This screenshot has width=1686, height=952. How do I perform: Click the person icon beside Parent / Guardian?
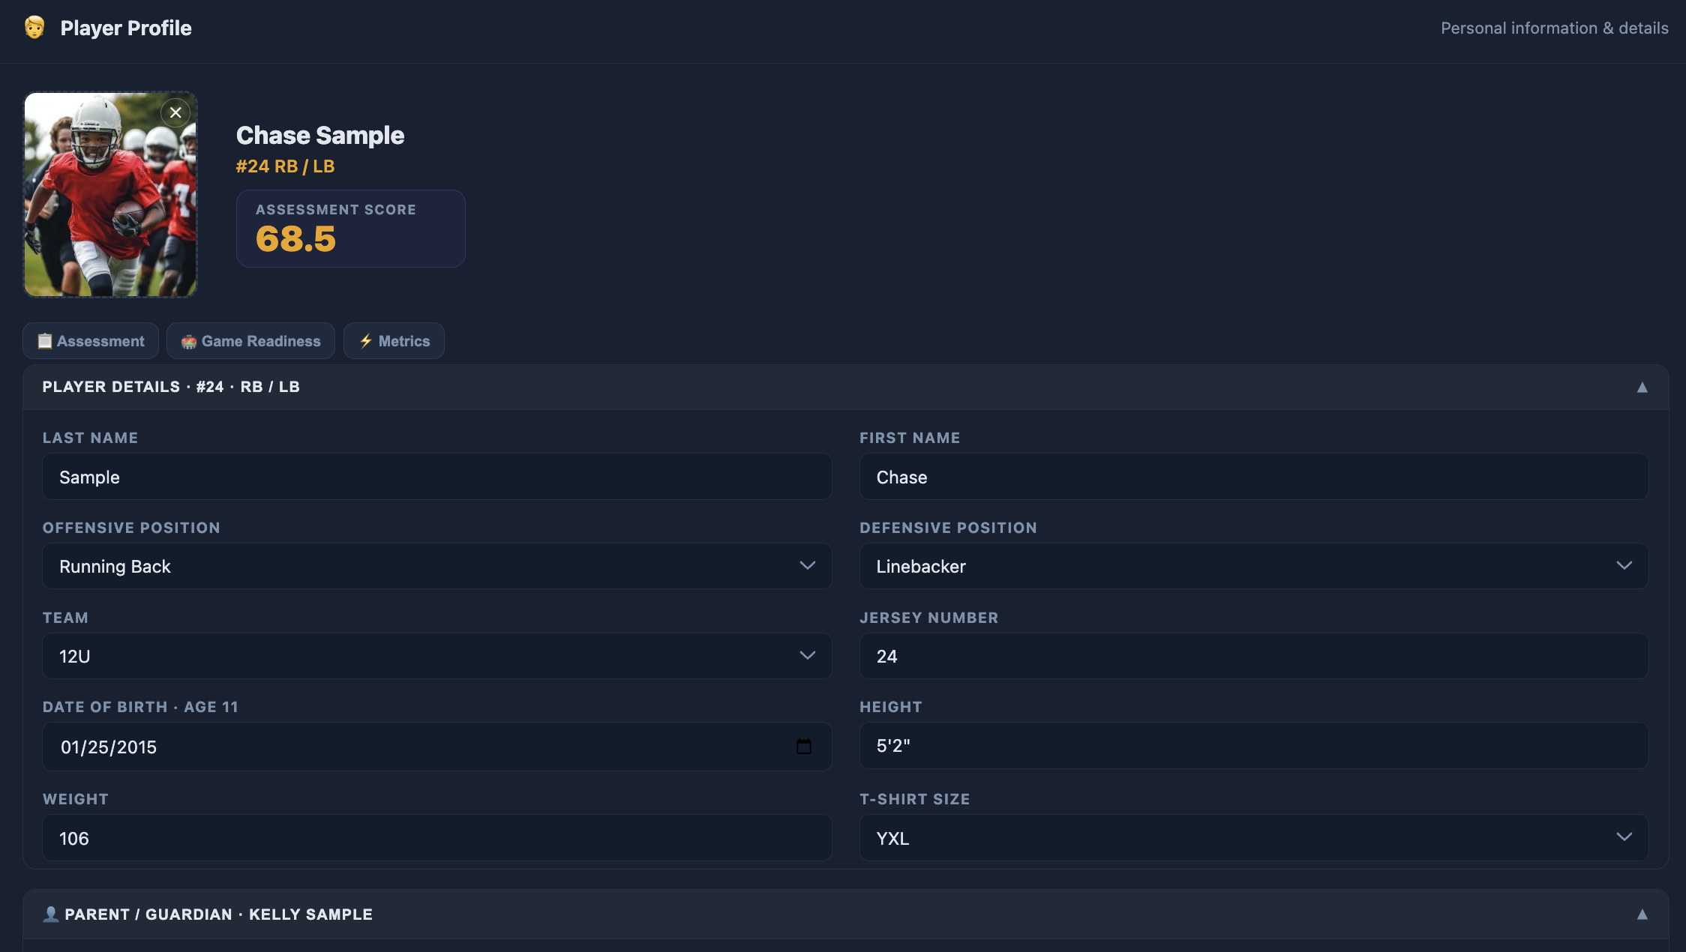51,914
